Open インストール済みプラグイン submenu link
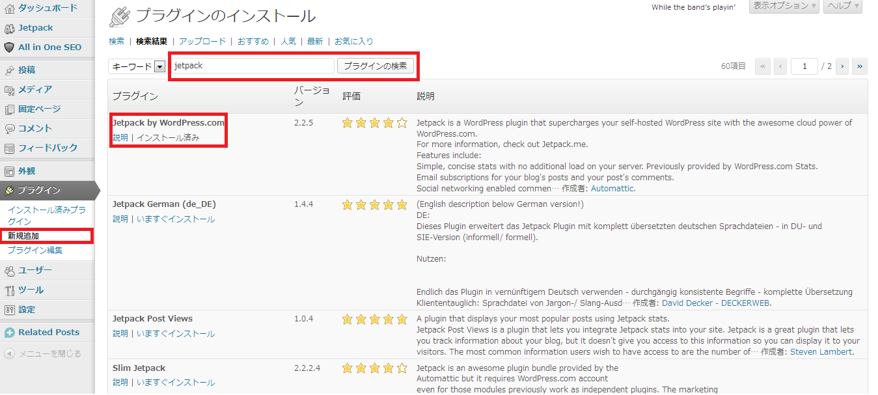This screenshot has width=878, height=395. pos(47,216)
